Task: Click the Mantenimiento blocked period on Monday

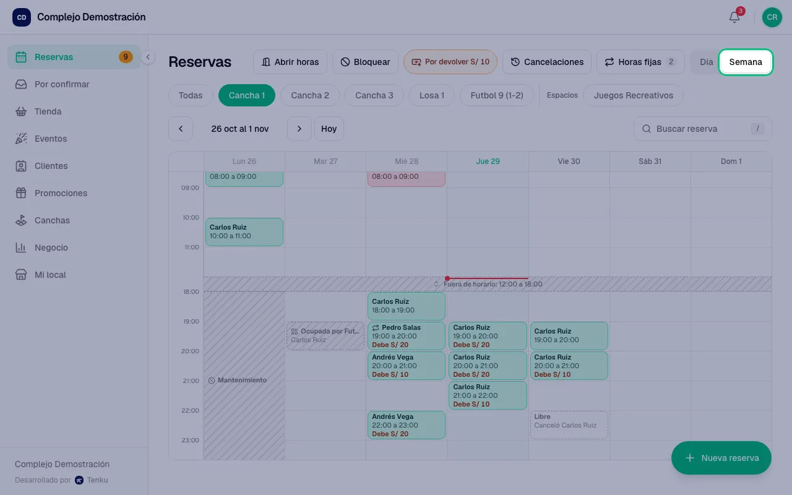Action: tap(244, 376)
